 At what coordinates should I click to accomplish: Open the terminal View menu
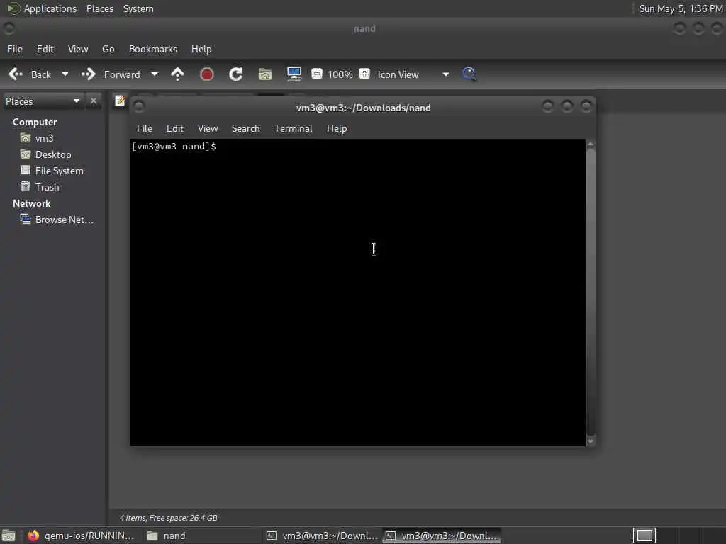(x=208, y=129)
